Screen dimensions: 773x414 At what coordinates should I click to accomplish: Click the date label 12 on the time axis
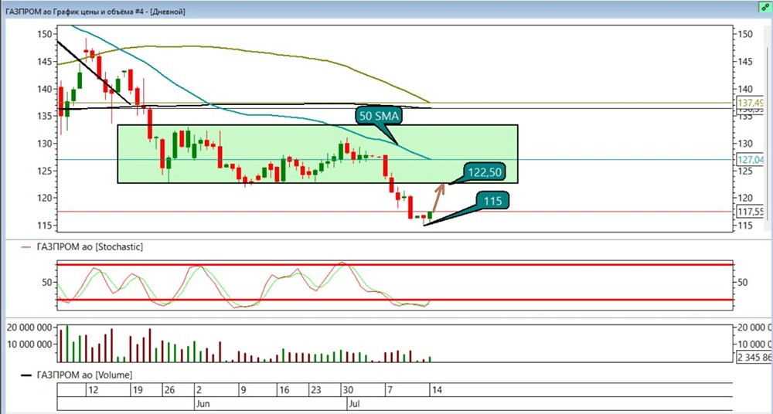pyautogui.click(x=92, y=390)
